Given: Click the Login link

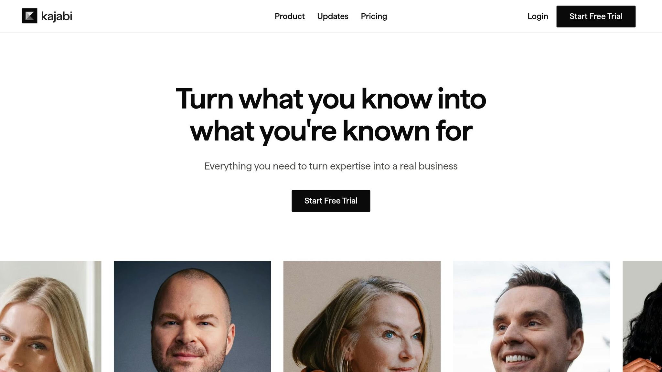Looking at the screenshot, I should 538,16.
